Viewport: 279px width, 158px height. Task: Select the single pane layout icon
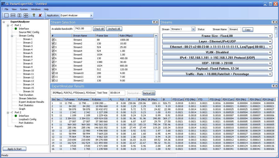(x=7, y=15)
